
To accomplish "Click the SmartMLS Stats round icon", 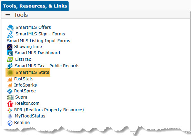I will 10,72.
